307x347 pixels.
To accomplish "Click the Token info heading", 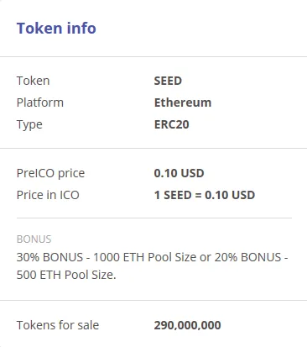I will 56,28.
